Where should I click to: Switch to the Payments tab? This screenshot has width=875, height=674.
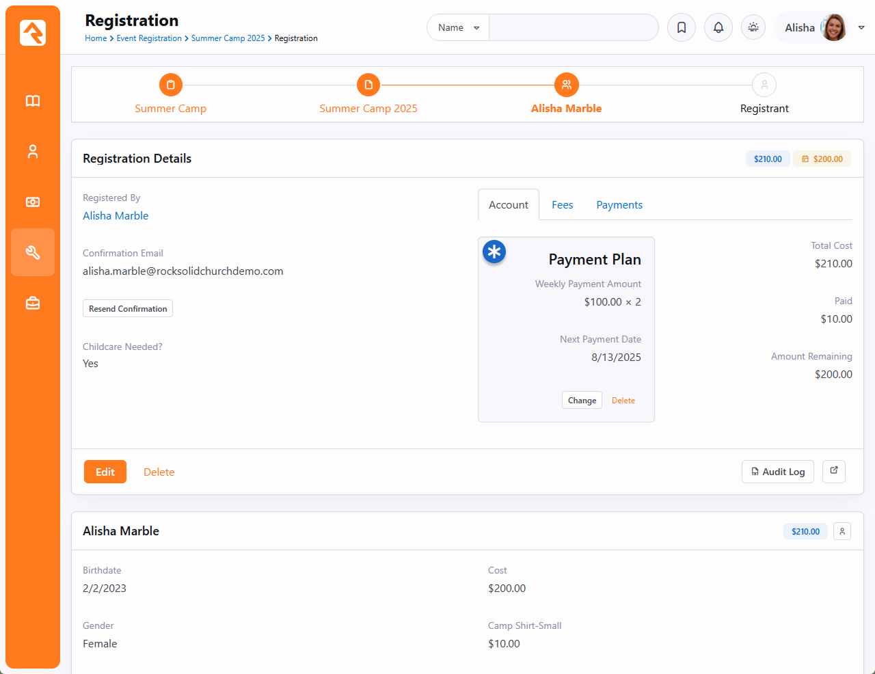619,205
